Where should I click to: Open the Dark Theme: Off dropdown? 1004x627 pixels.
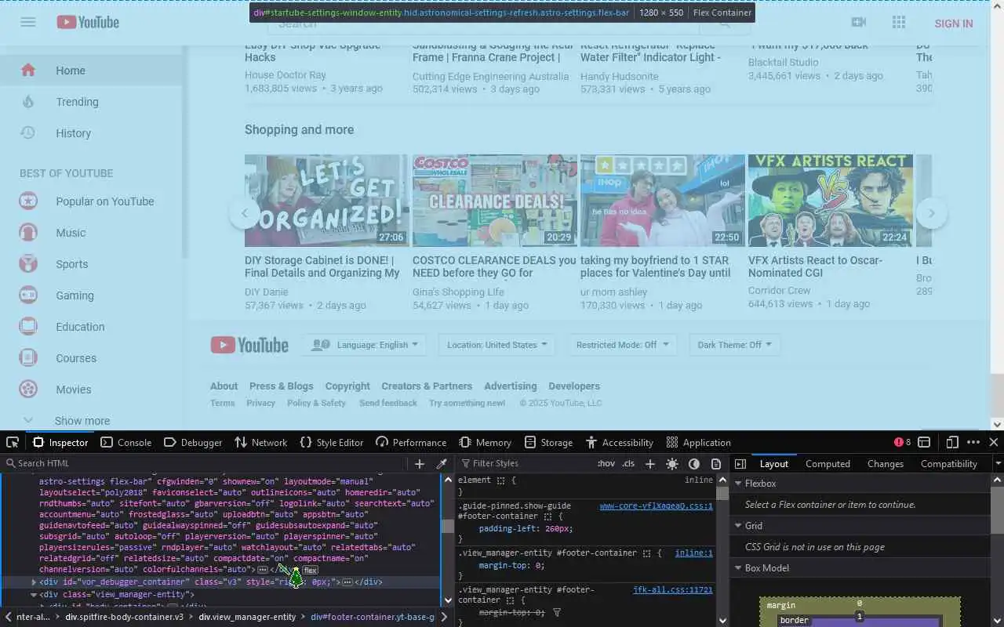click(x=734, y=345)
